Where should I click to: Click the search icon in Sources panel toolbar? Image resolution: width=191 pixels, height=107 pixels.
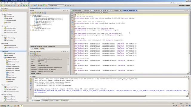pyautogui.click(x=31, y=13)
